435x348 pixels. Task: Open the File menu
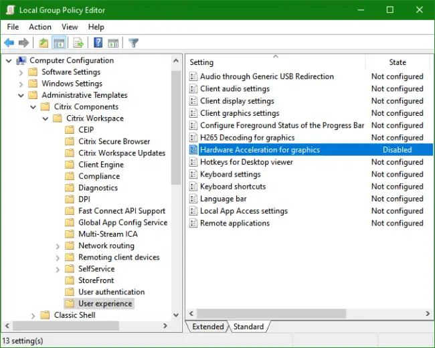point(13,27)
